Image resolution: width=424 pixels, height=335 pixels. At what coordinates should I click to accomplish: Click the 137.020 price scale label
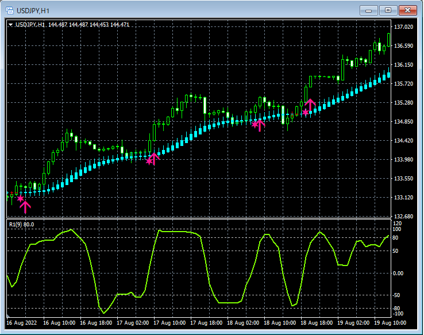(x=404, y=27)
